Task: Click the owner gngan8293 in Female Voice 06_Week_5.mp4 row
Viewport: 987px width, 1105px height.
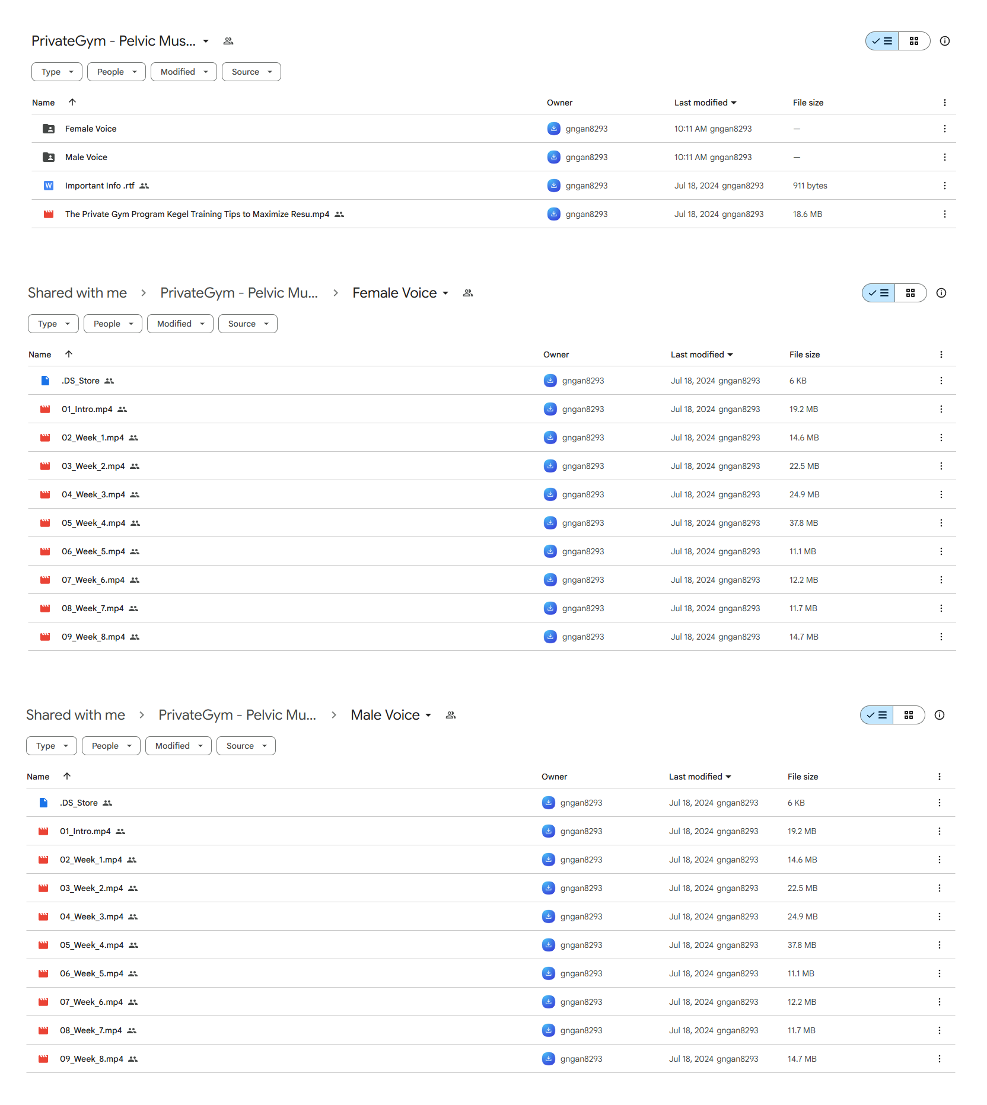Action: point(583,551)
